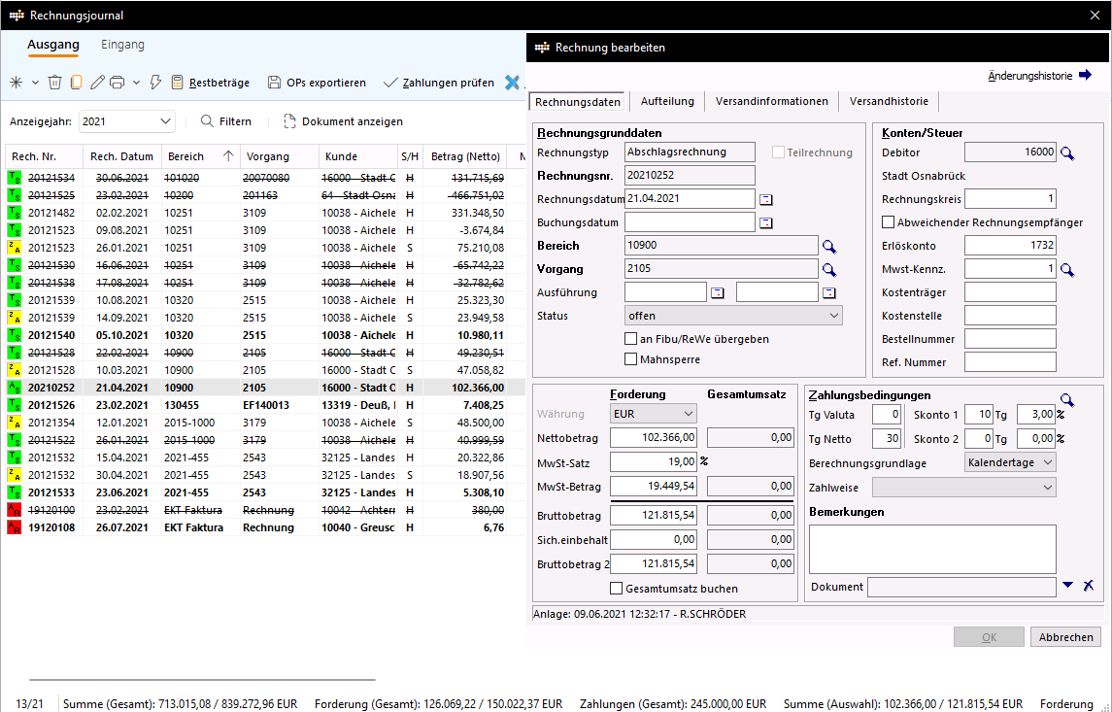Open the Debitor lookup magnifier

[x=1065, y=152]
